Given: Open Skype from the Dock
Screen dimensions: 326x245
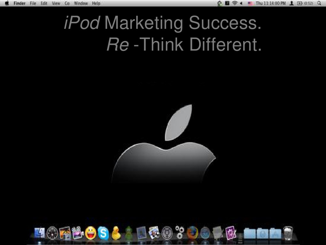Looking at the screenshot, I should point(103,232).
